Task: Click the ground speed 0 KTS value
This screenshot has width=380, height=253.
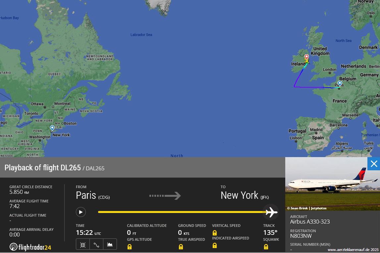Action: (x=184, y=233)
